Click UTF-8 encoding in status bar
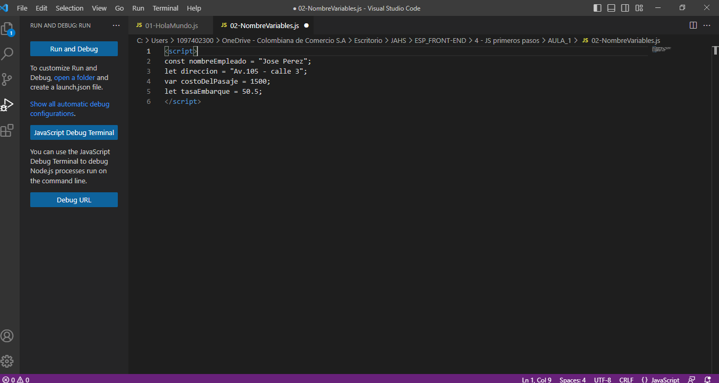The height and width of the screenshot is (383, 719). [x=602, y=379]
